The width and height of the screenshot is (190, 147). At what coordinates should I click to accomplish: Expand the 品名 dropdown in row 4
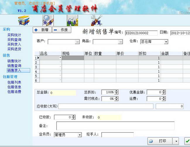coord(60,71)
